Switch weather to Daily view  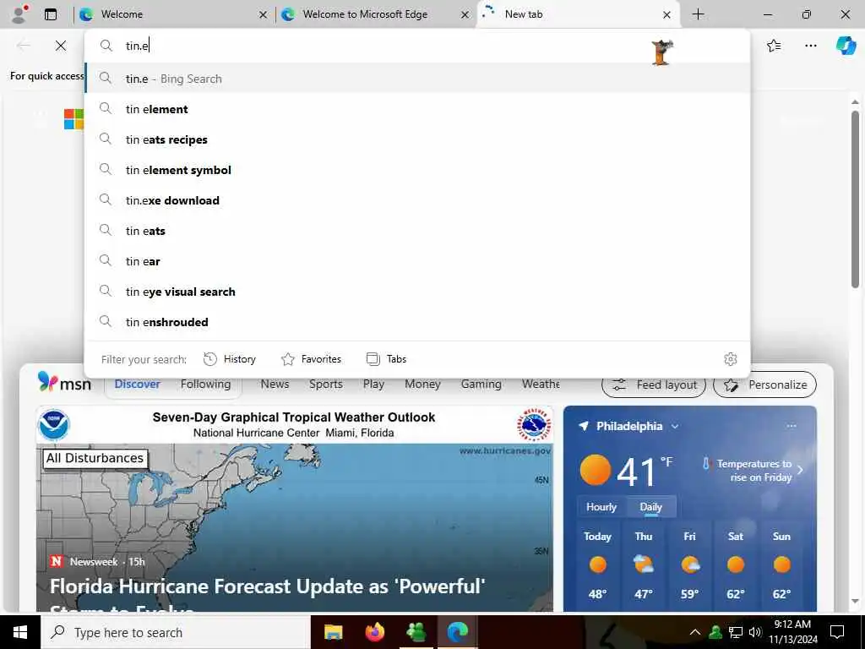tap(651, 507)
